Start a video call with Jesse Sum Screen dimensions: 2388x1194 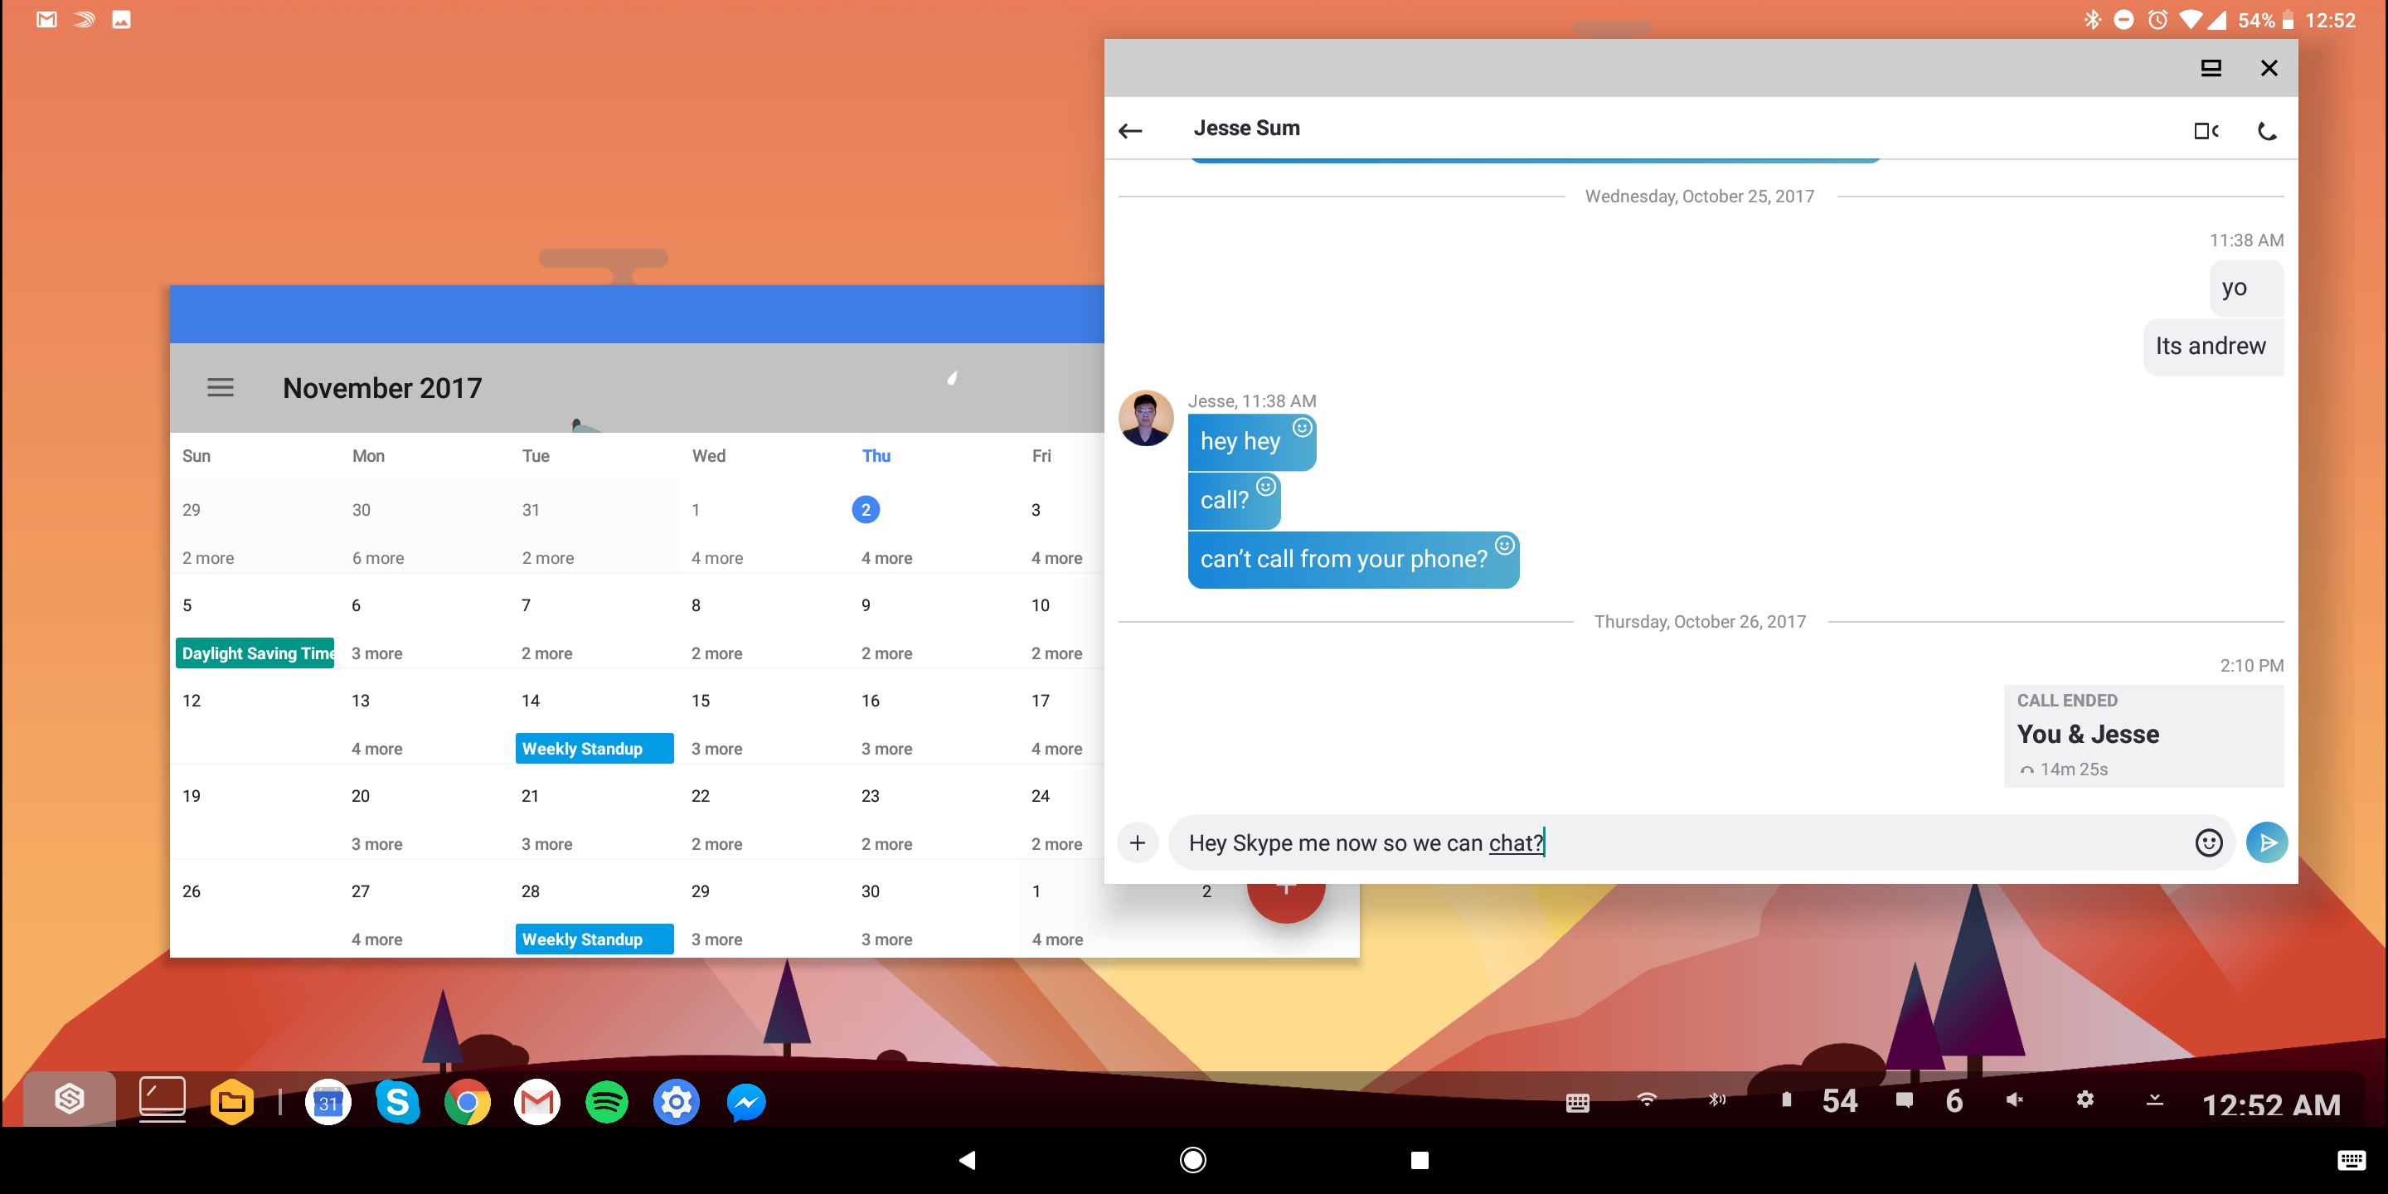tap(2206, 131)
